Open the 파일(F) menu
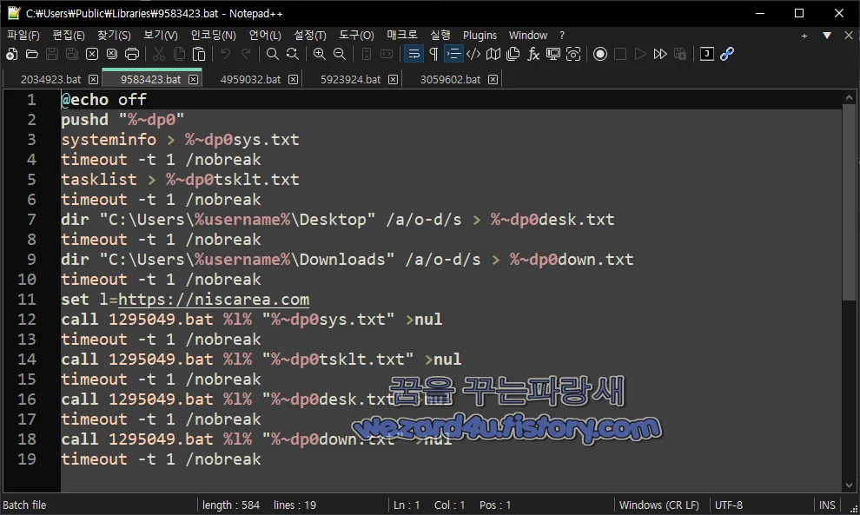Viewport: 860px width, 515px height. pyautogui.click(x=23, y=35)
